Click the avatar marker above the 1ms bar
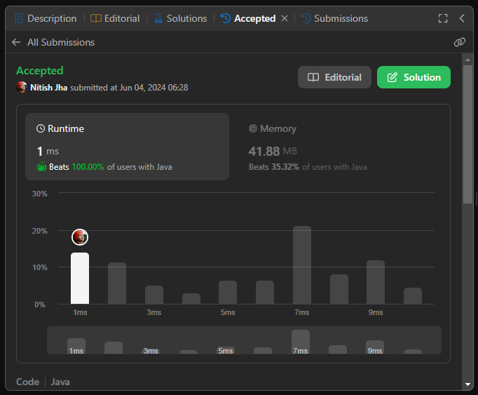Image resolution: width=478 pixels, height=395 pixels. pos(80,237)
